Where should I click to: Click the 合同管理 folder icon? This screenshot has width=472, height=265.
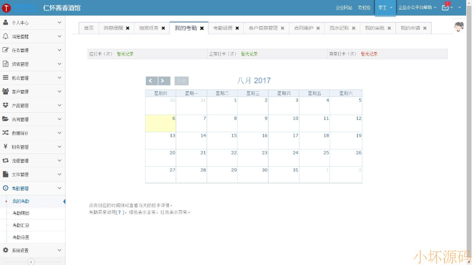tap(5, 119)
